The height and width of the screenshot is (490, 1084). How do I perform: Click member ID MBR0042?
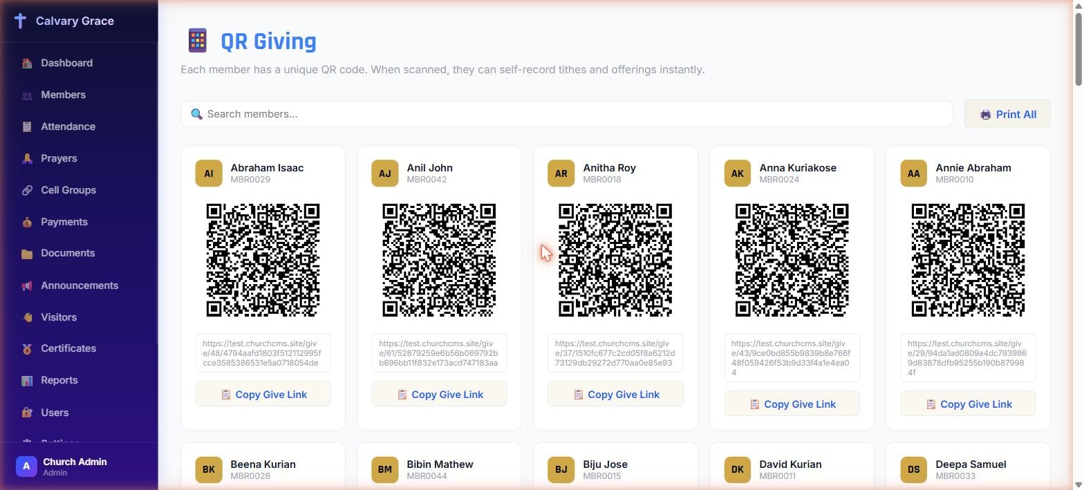[x=427, y=180]
